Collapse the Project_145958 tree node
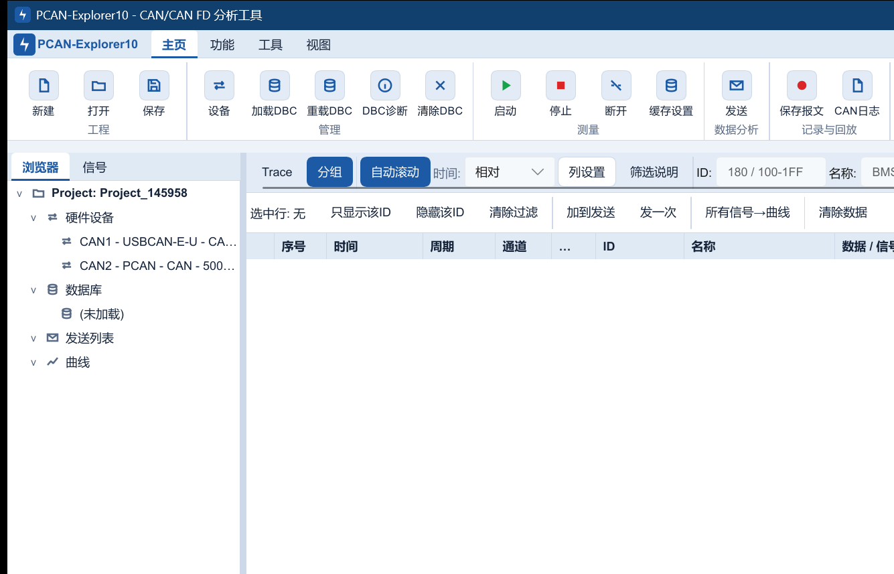 [x=19, y=194]
